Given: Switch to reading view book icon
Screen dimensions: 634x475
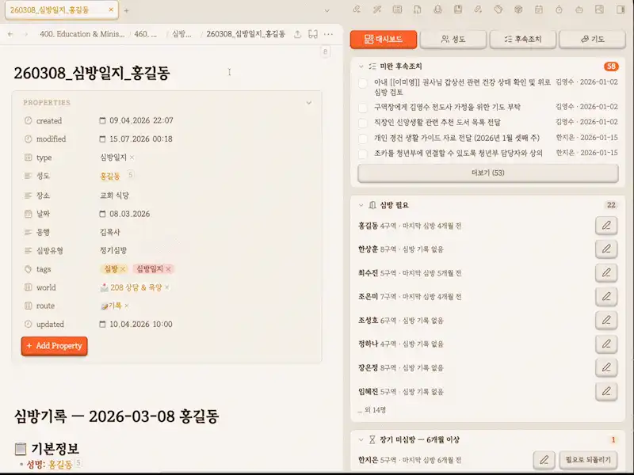Looking at the screenshot, I should click(313, 34).
